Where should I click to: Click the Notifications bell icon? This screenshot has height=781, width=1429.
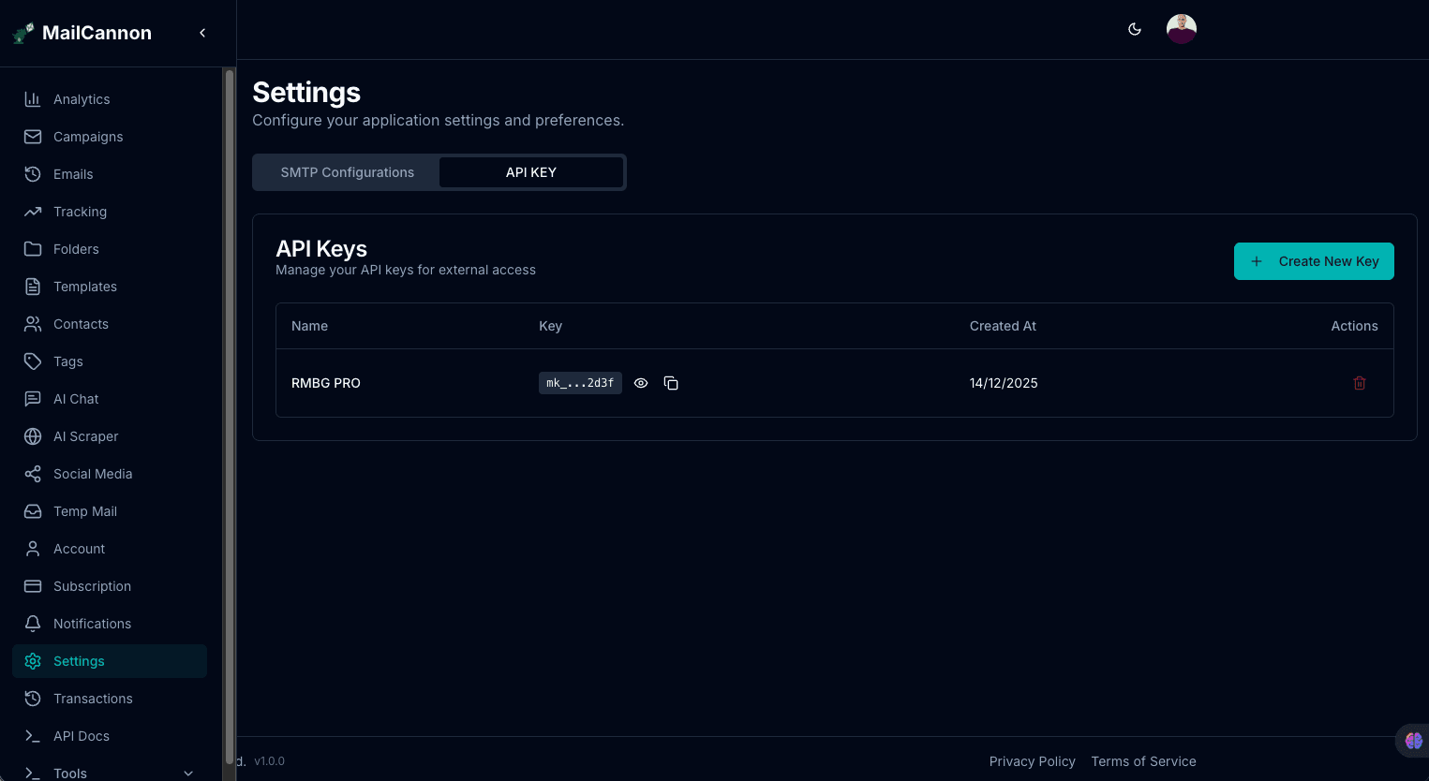pos(33,624)
